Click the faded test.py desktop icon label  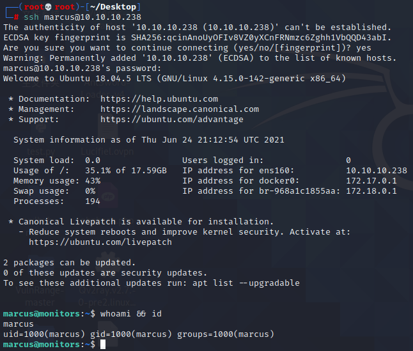41,152
